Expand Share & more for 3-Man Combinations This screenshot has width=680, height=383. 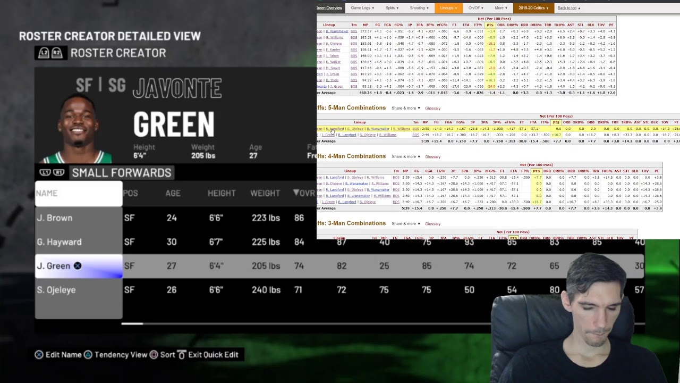pos(406,224)
